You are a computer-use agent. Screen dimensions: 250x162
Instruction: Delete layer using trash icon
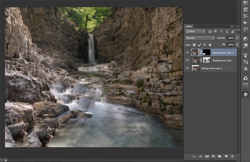tap(232, 157)
